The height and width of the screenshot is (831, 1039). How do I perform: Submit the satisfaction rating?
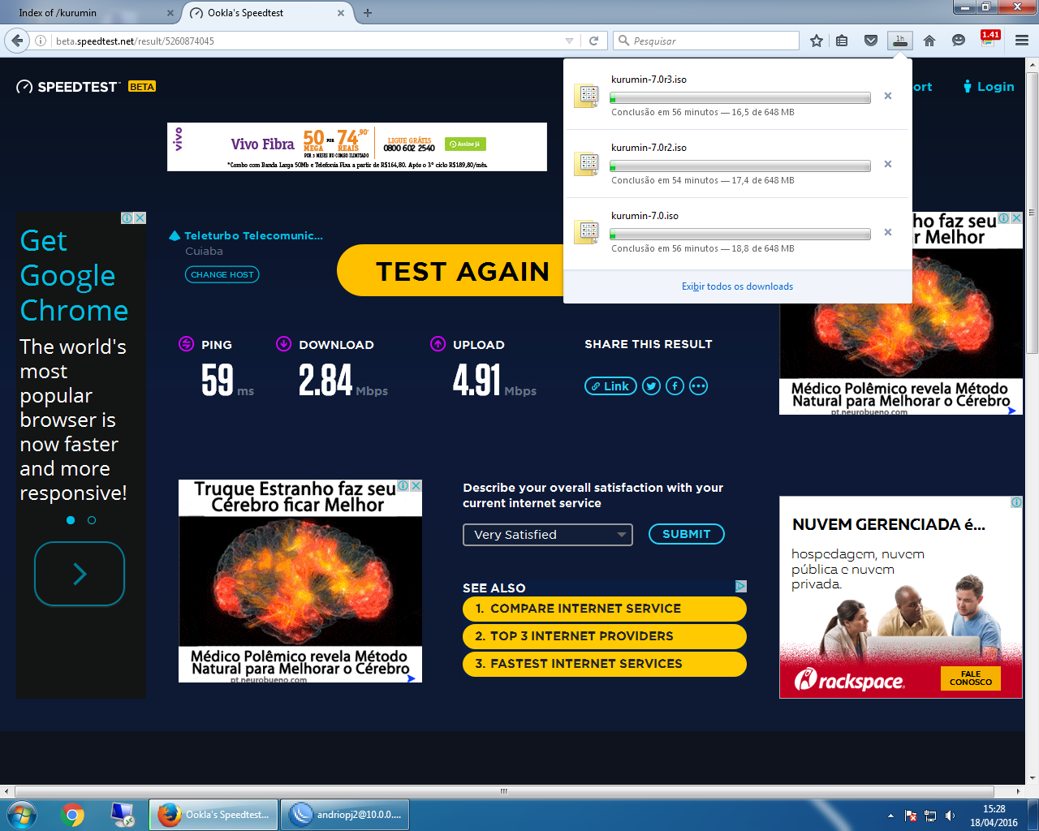point(687,534)
